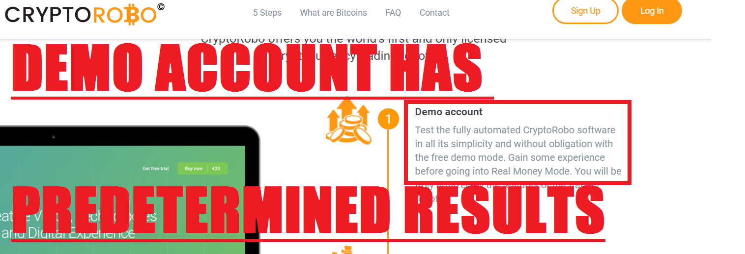This screenshot has width=745, height=254.
Task: Click the Bitcoin symbol inside the logo
Action: [130, 15]
